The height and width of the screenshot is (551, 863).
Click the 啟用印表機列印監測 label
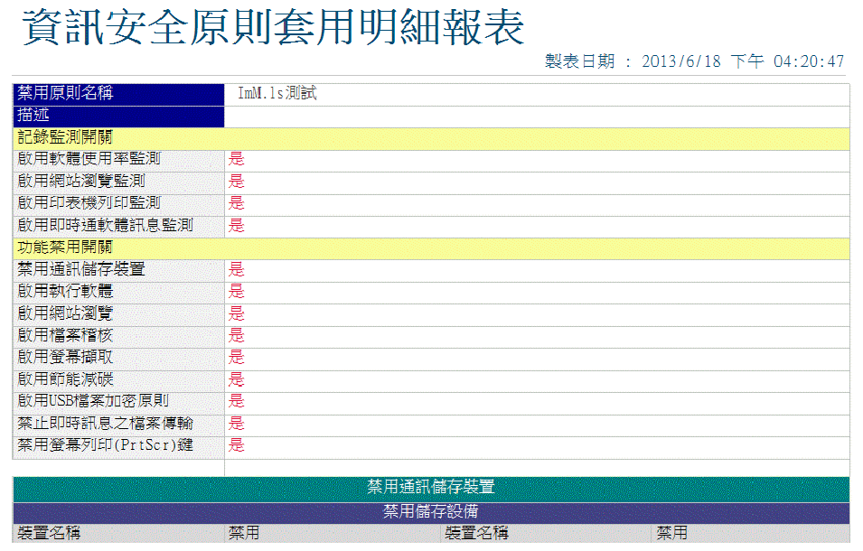tap(89, 203)
